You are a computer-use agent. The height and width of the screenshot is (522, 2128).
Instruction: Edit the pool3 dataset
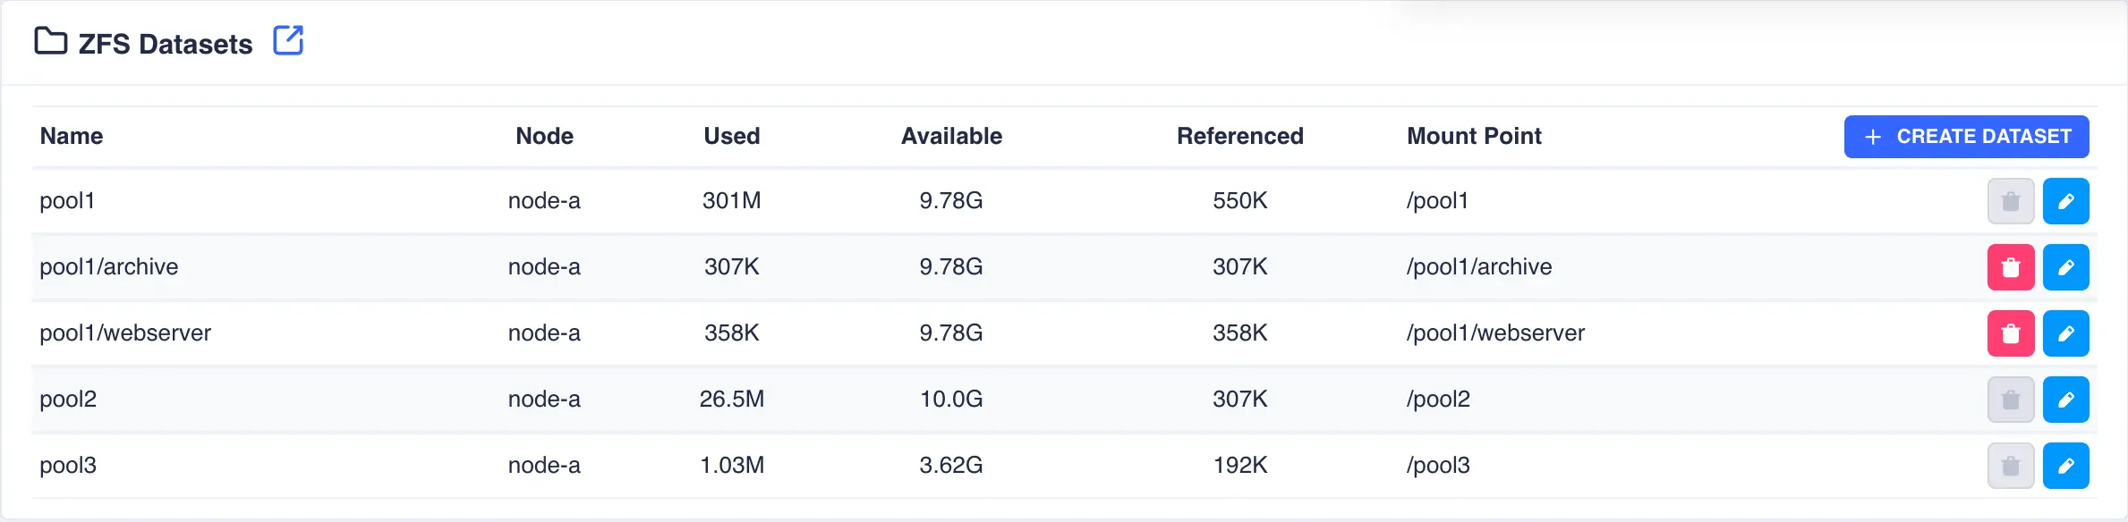[x=2065, y=466]
